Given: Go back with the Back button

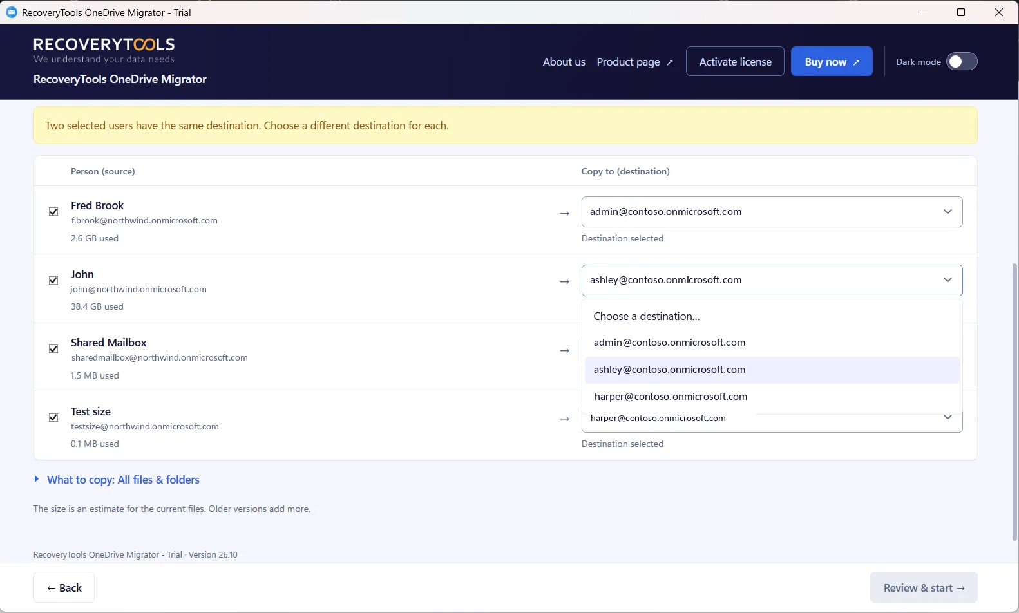Looking at the screenshot, I should tap(64, 587).
